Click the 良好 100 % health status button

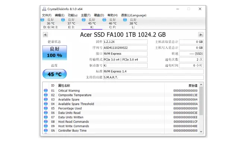(x=54, y=53)
